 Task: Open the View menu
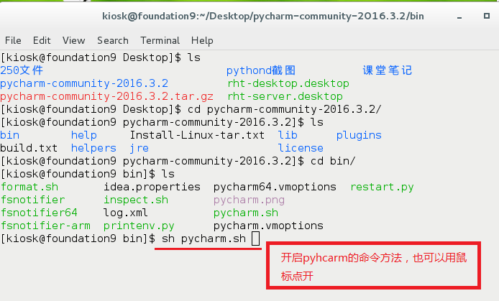(74, 41)
